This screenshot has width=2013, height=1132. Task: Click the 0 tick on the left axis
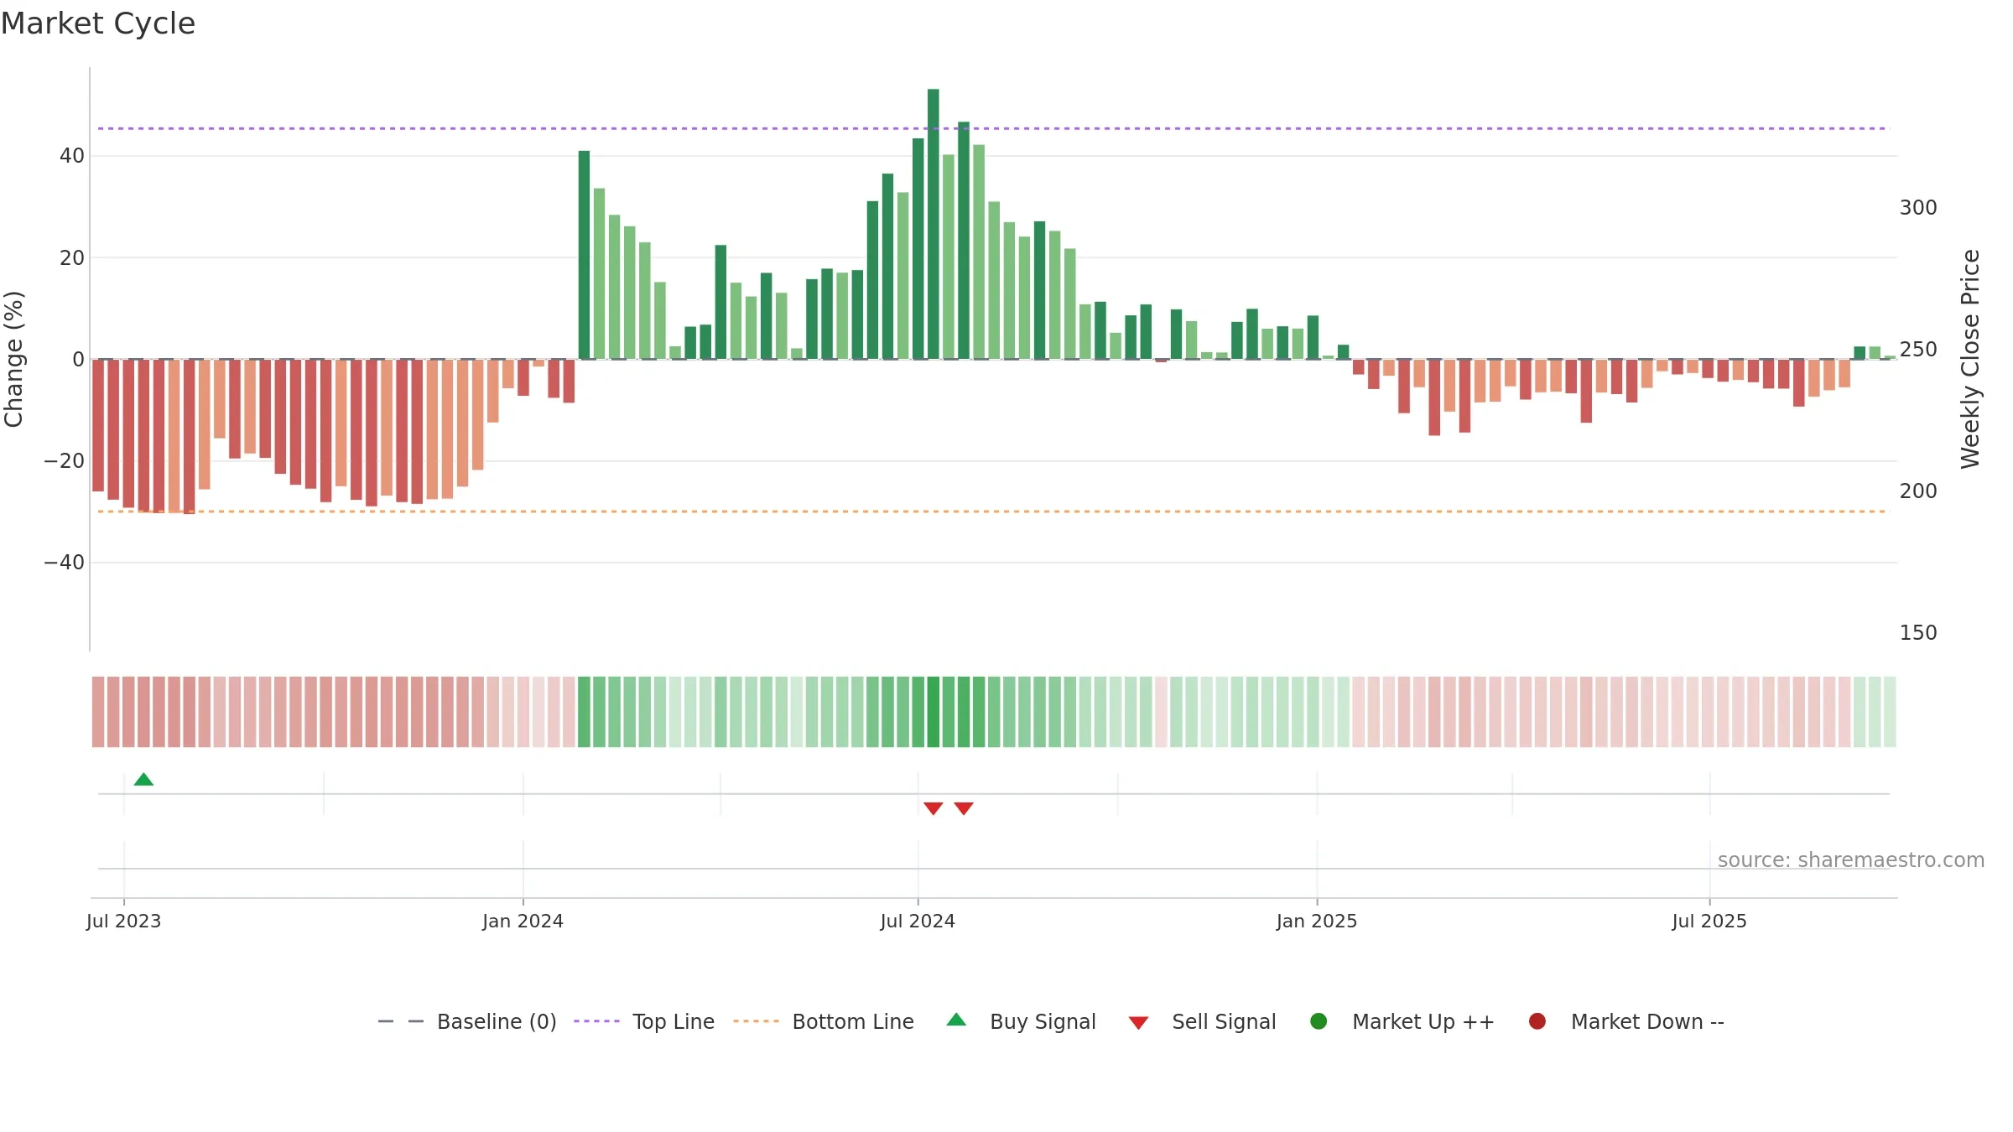point(79,360)
